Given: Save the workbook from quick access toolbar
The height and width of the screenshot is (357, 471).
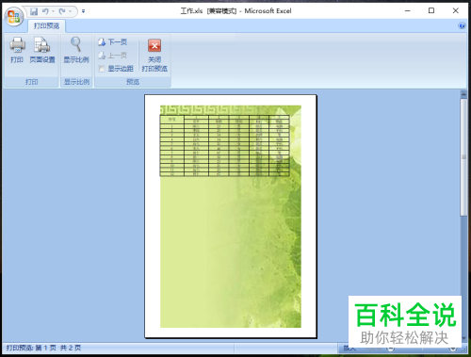Looking at the screenshot, I should [34, 11].
